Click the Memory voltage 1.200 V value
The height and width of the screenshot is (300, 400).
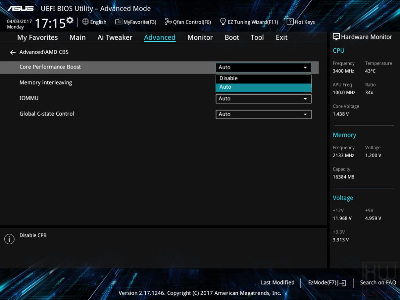pos(373,156)
